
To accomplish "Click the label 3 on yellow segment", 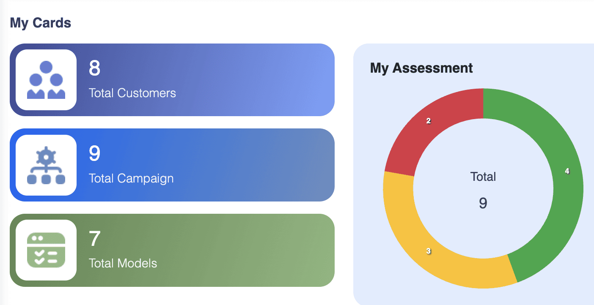I will 429,251.
